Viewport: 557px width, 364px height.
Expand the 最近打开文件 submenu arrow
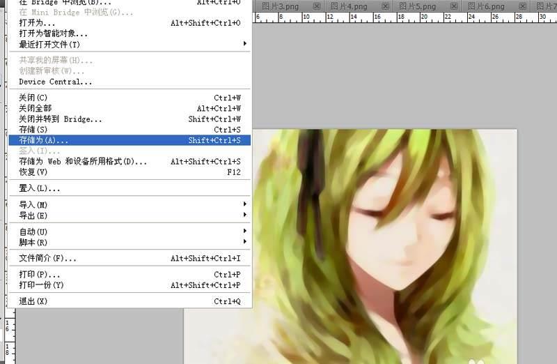point(245,43)
